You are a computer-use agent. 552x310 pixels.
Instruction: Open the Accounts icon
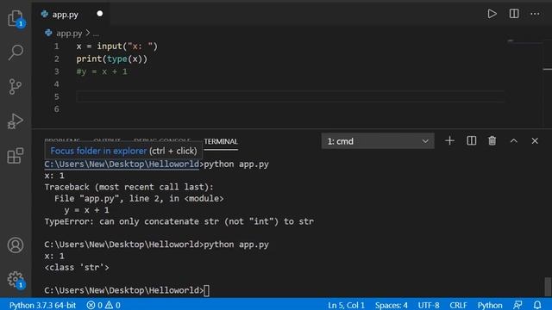(16, 245)
